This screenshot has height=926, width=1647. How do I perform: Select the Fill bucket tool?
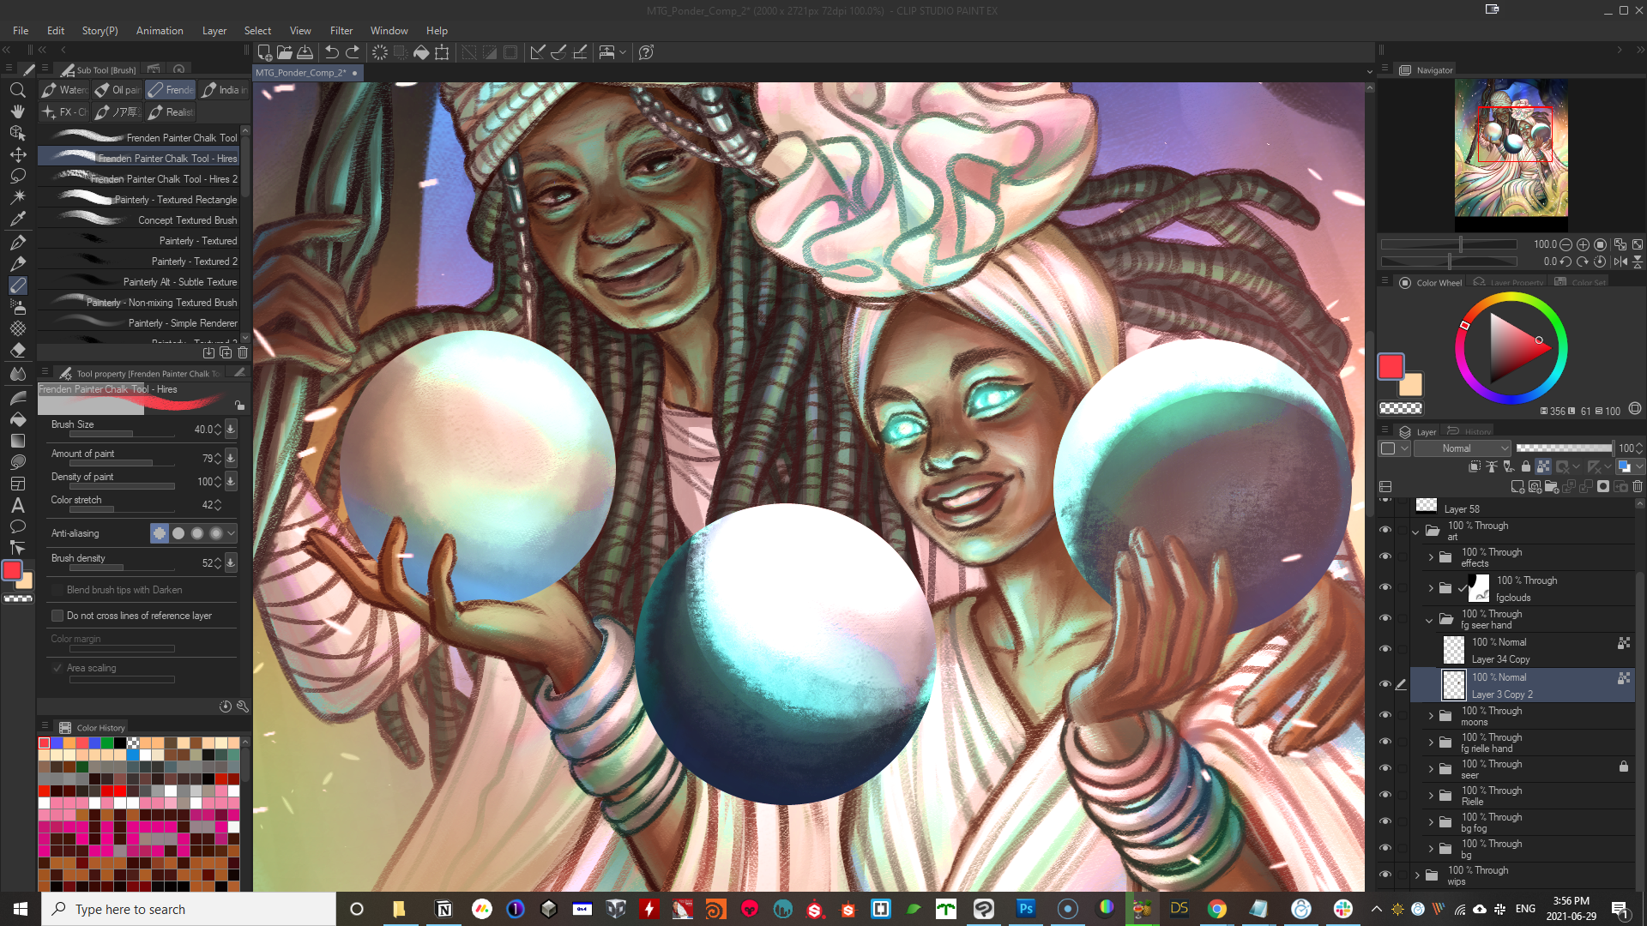[17, 419]
